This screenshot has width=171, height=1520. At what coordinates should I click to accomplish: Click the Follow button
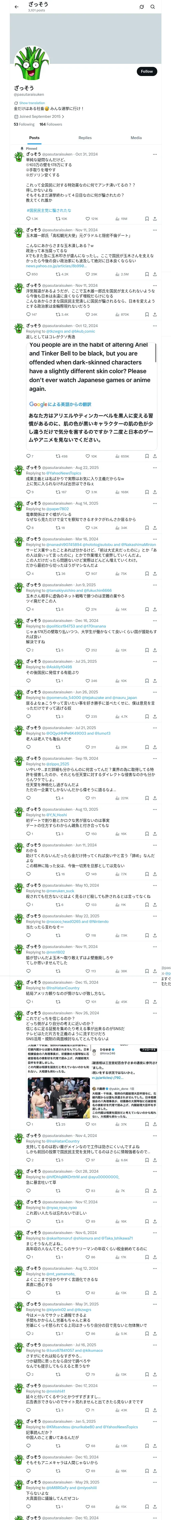(x=147, y=71)
